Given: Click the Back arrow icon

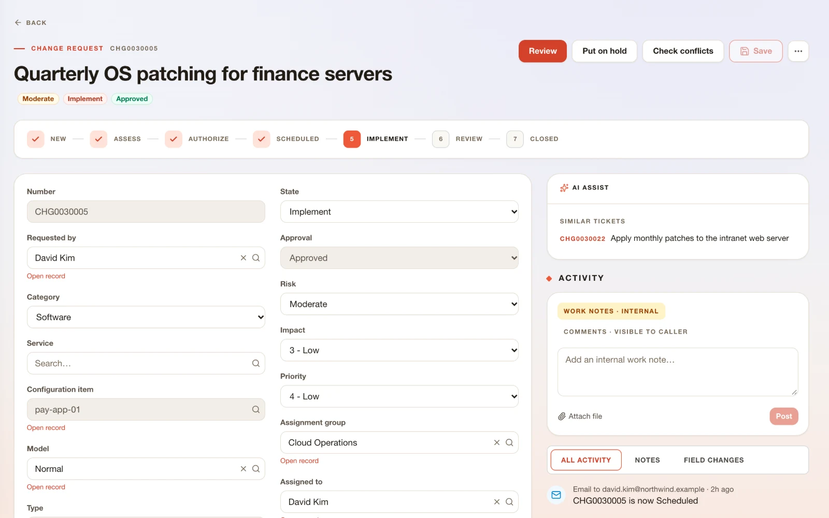Looking at the screenshot, I should [18, 23].
